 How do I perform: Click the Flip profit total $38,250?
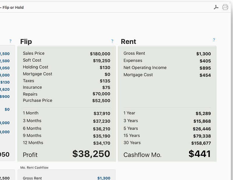point(91,154)
